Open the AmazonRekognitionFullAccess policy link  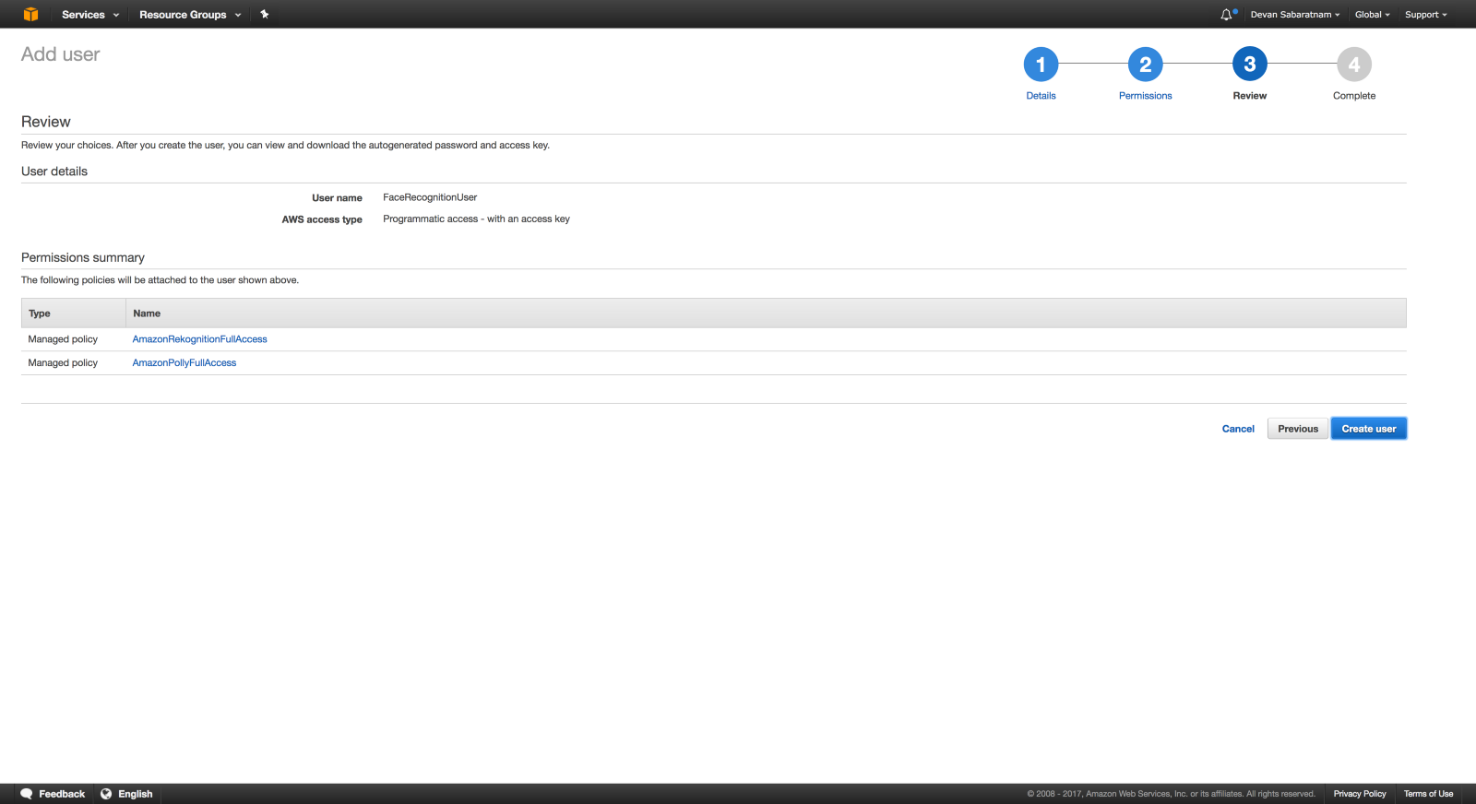coord(199,339)
